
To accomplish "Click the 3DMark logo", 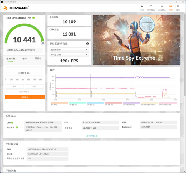I will (x=16, y=8).
